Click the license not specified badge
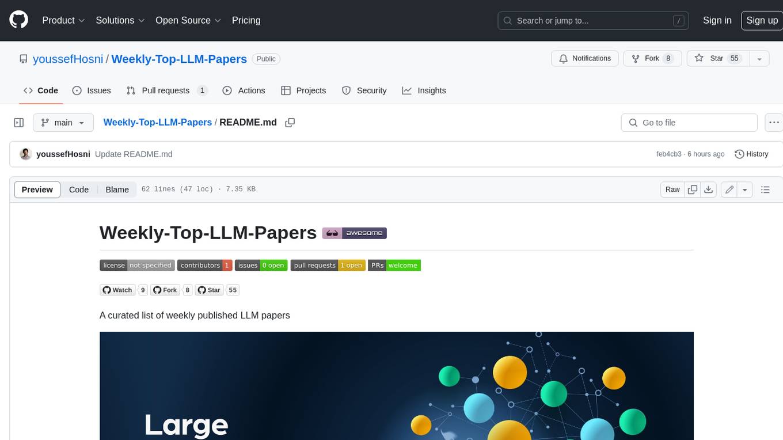This screenshot has width=783, height=440. 137,265
